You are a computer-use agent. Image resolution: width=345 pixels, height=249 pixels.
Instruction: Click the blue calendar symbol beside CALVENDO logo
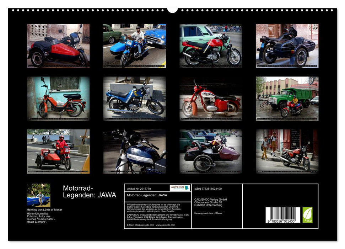pos(187,189)
